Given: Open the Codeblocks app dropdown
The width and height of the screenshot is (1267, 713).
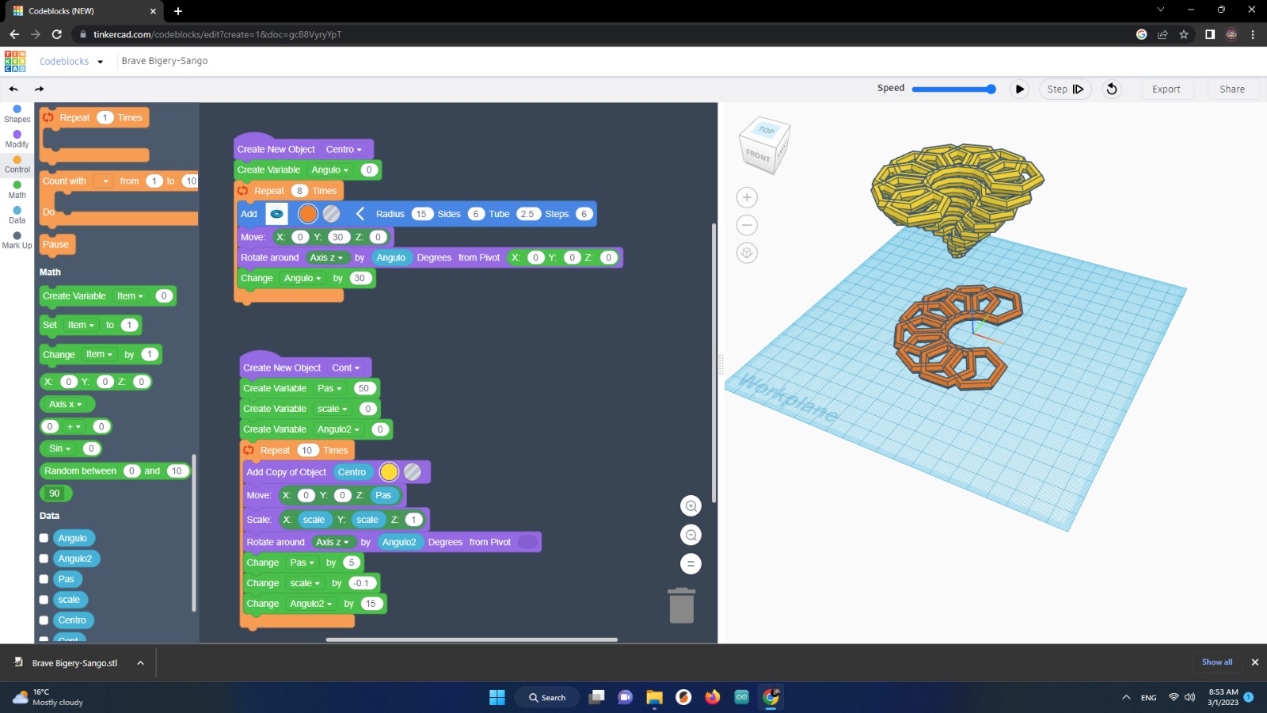Looking at the screenshot, I should coord(71,61).
